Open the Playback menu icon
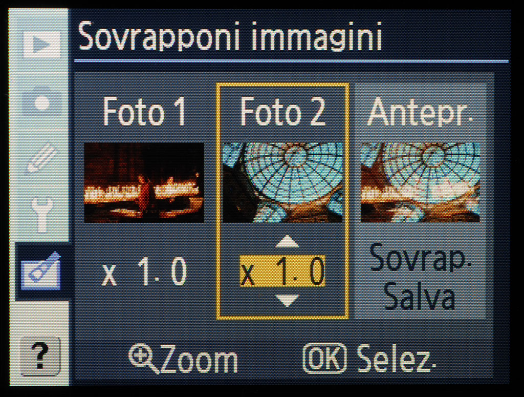The image size is (524, 397). click(x=41, y=44)
